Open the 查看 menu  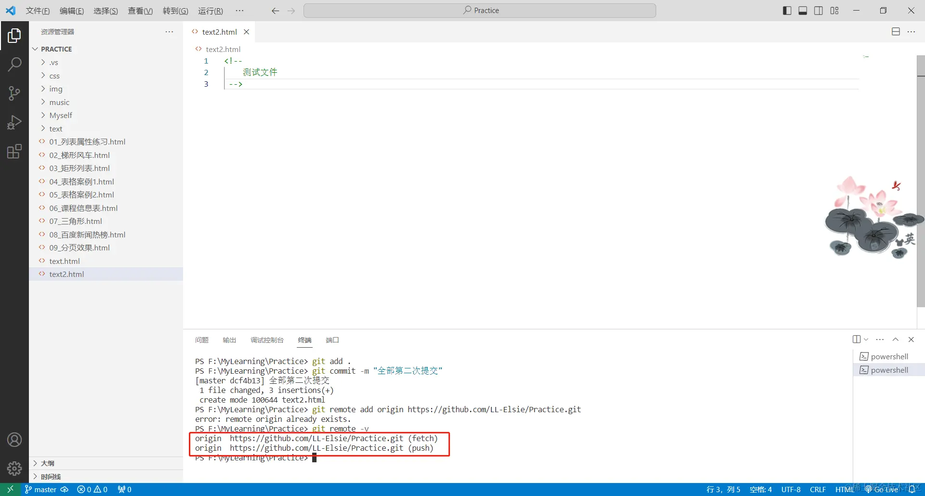[x=140, y=11]
